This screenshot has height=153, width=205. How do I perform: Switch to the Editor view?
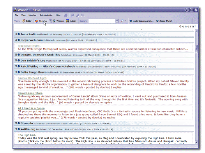click(27, 21)
